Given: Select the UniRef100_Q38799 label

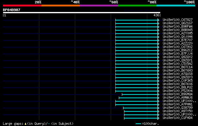Looking at the screenshot, I should [x=178, y=108].
